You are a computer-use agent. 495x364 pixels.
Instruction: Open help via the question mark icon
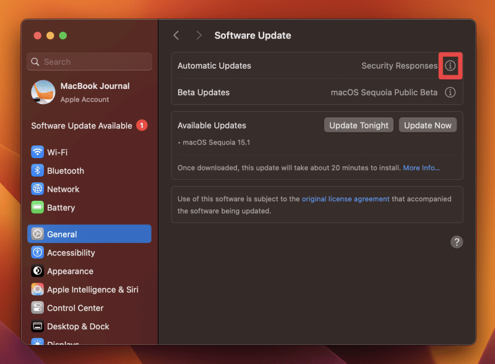pyautogui.click(x=457, y=242)
